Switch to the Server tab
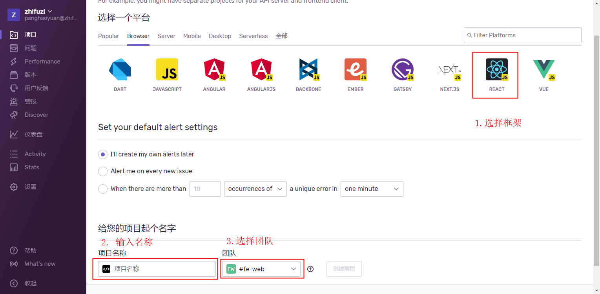Screen dimensions: 600x294 tap(166, 36)
